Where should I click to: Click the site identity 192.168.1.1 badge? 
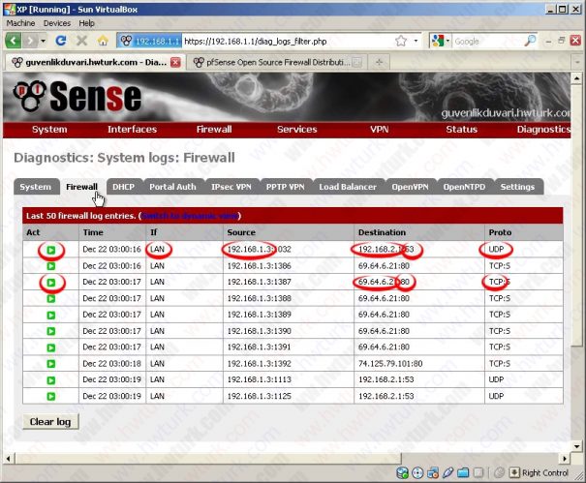point(150,41)
